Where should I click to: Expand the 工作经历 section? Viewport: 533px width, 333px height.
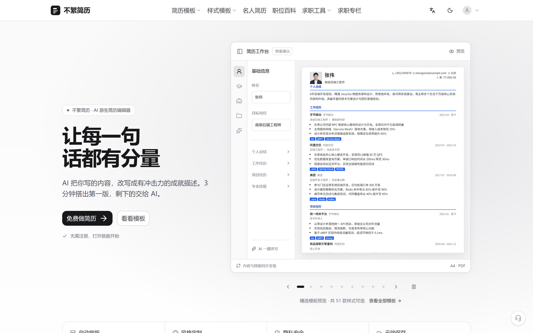point(271,163)
